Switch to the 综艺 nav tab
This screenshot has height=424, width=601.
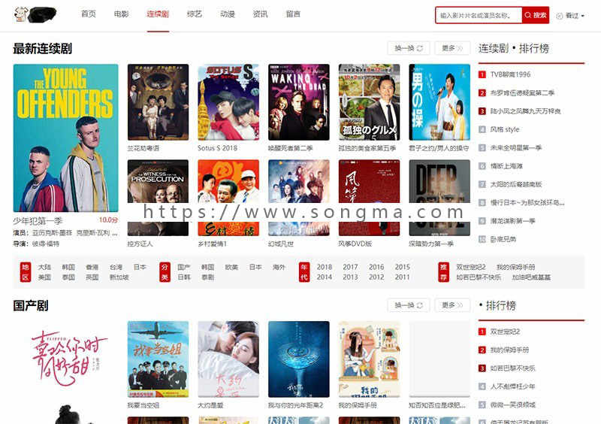[195, 14]
